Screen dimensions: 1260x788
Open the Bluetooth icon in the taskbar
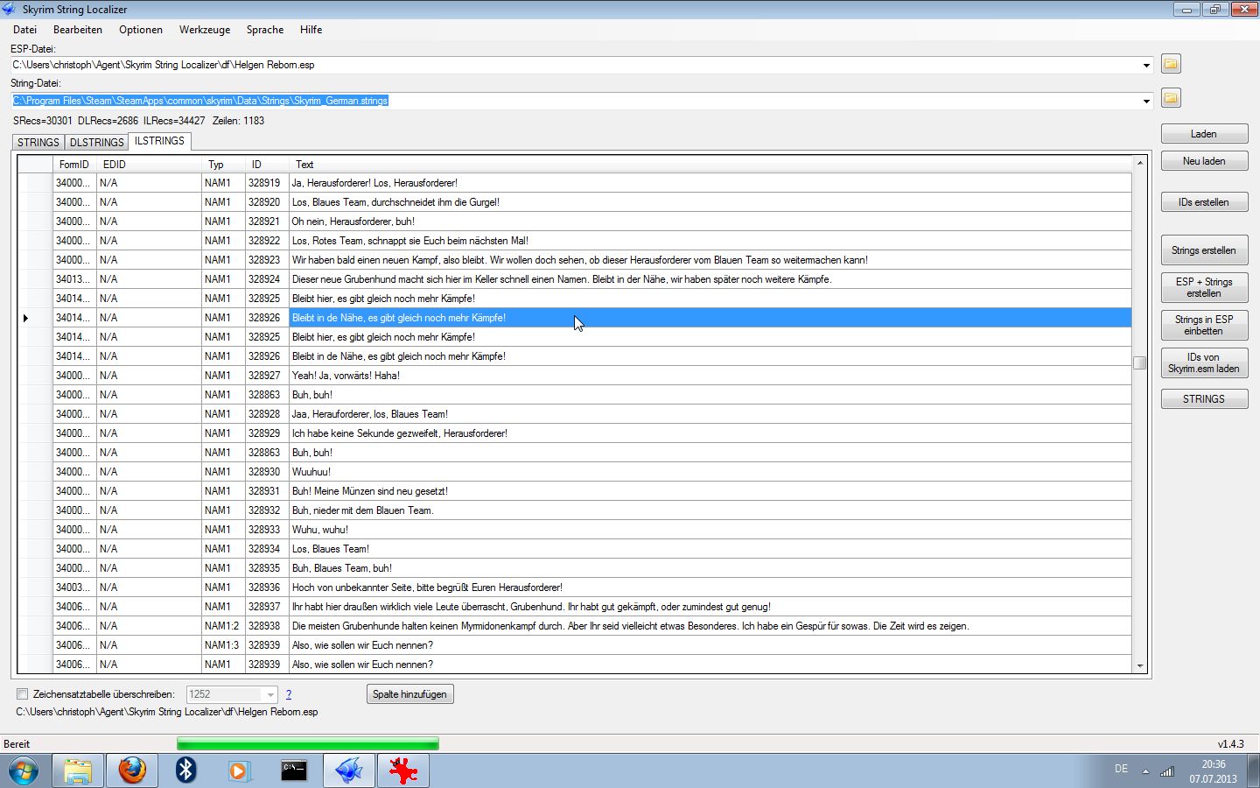pyautogui.click(x=185, y=770)
